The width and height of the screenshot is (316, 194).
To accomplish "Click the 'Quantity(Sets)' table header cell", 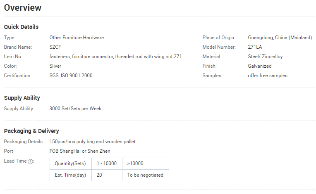I will [x=71, y=163].
